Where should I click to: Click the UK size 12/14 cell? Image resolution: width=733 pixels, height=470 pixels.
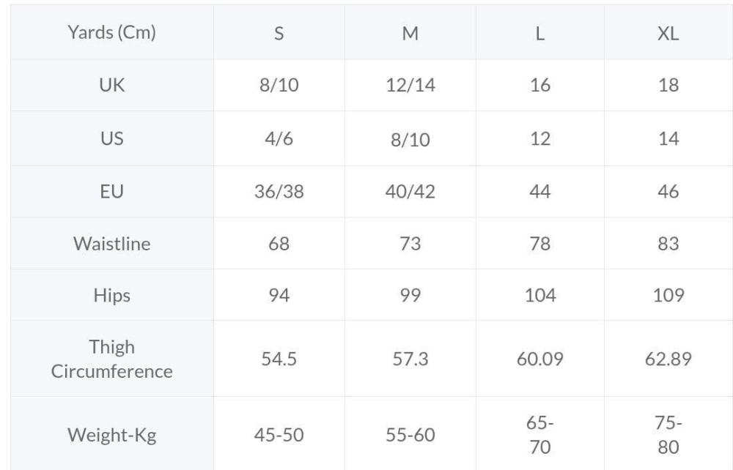pos(410,85)
